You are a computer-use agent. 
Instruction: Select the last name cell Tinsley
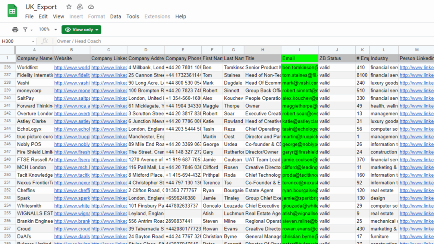click(233, 198)
